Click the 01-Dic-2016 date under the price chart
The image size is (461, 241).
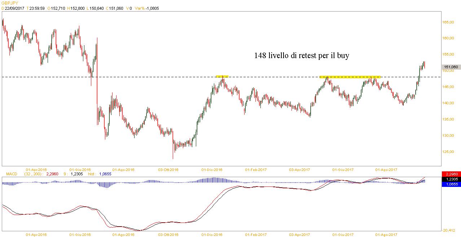coord(212,169)
